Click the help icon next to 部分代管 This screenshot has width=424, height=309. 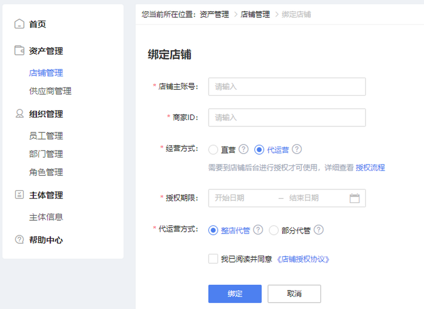pyautogui.click(x=318, y=230)
